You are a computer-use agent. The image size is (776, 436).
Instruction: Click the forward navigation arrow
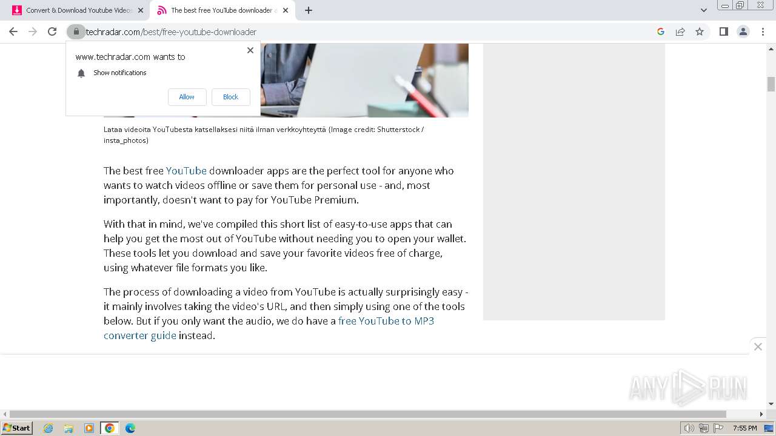click(x=33, y=31)
